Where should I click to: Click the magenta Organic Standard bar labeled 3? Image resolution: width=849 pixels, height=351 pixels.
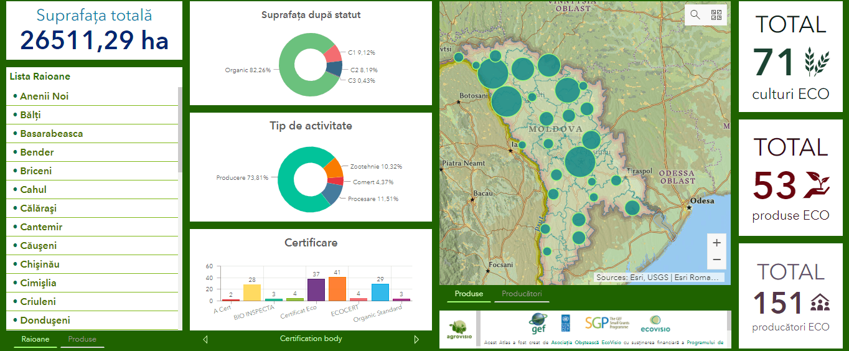tap(401, 300)
